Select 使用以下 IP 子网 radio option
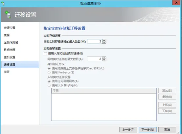This screenshot has width=182, height=134. [x=49, y=85]
